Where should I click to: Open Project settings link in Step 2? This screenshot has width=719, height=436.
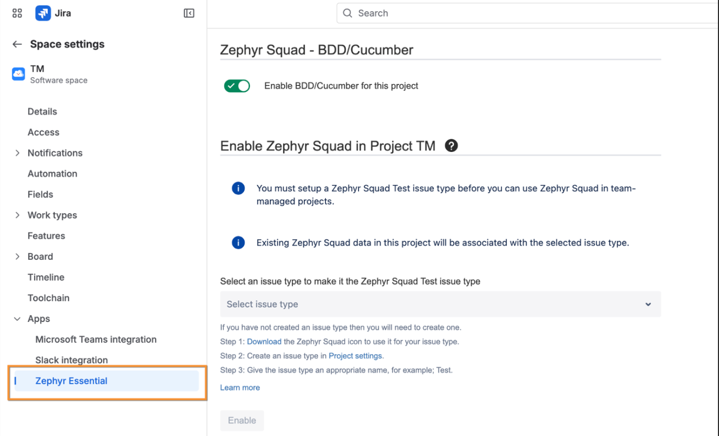tap(355, 355)
